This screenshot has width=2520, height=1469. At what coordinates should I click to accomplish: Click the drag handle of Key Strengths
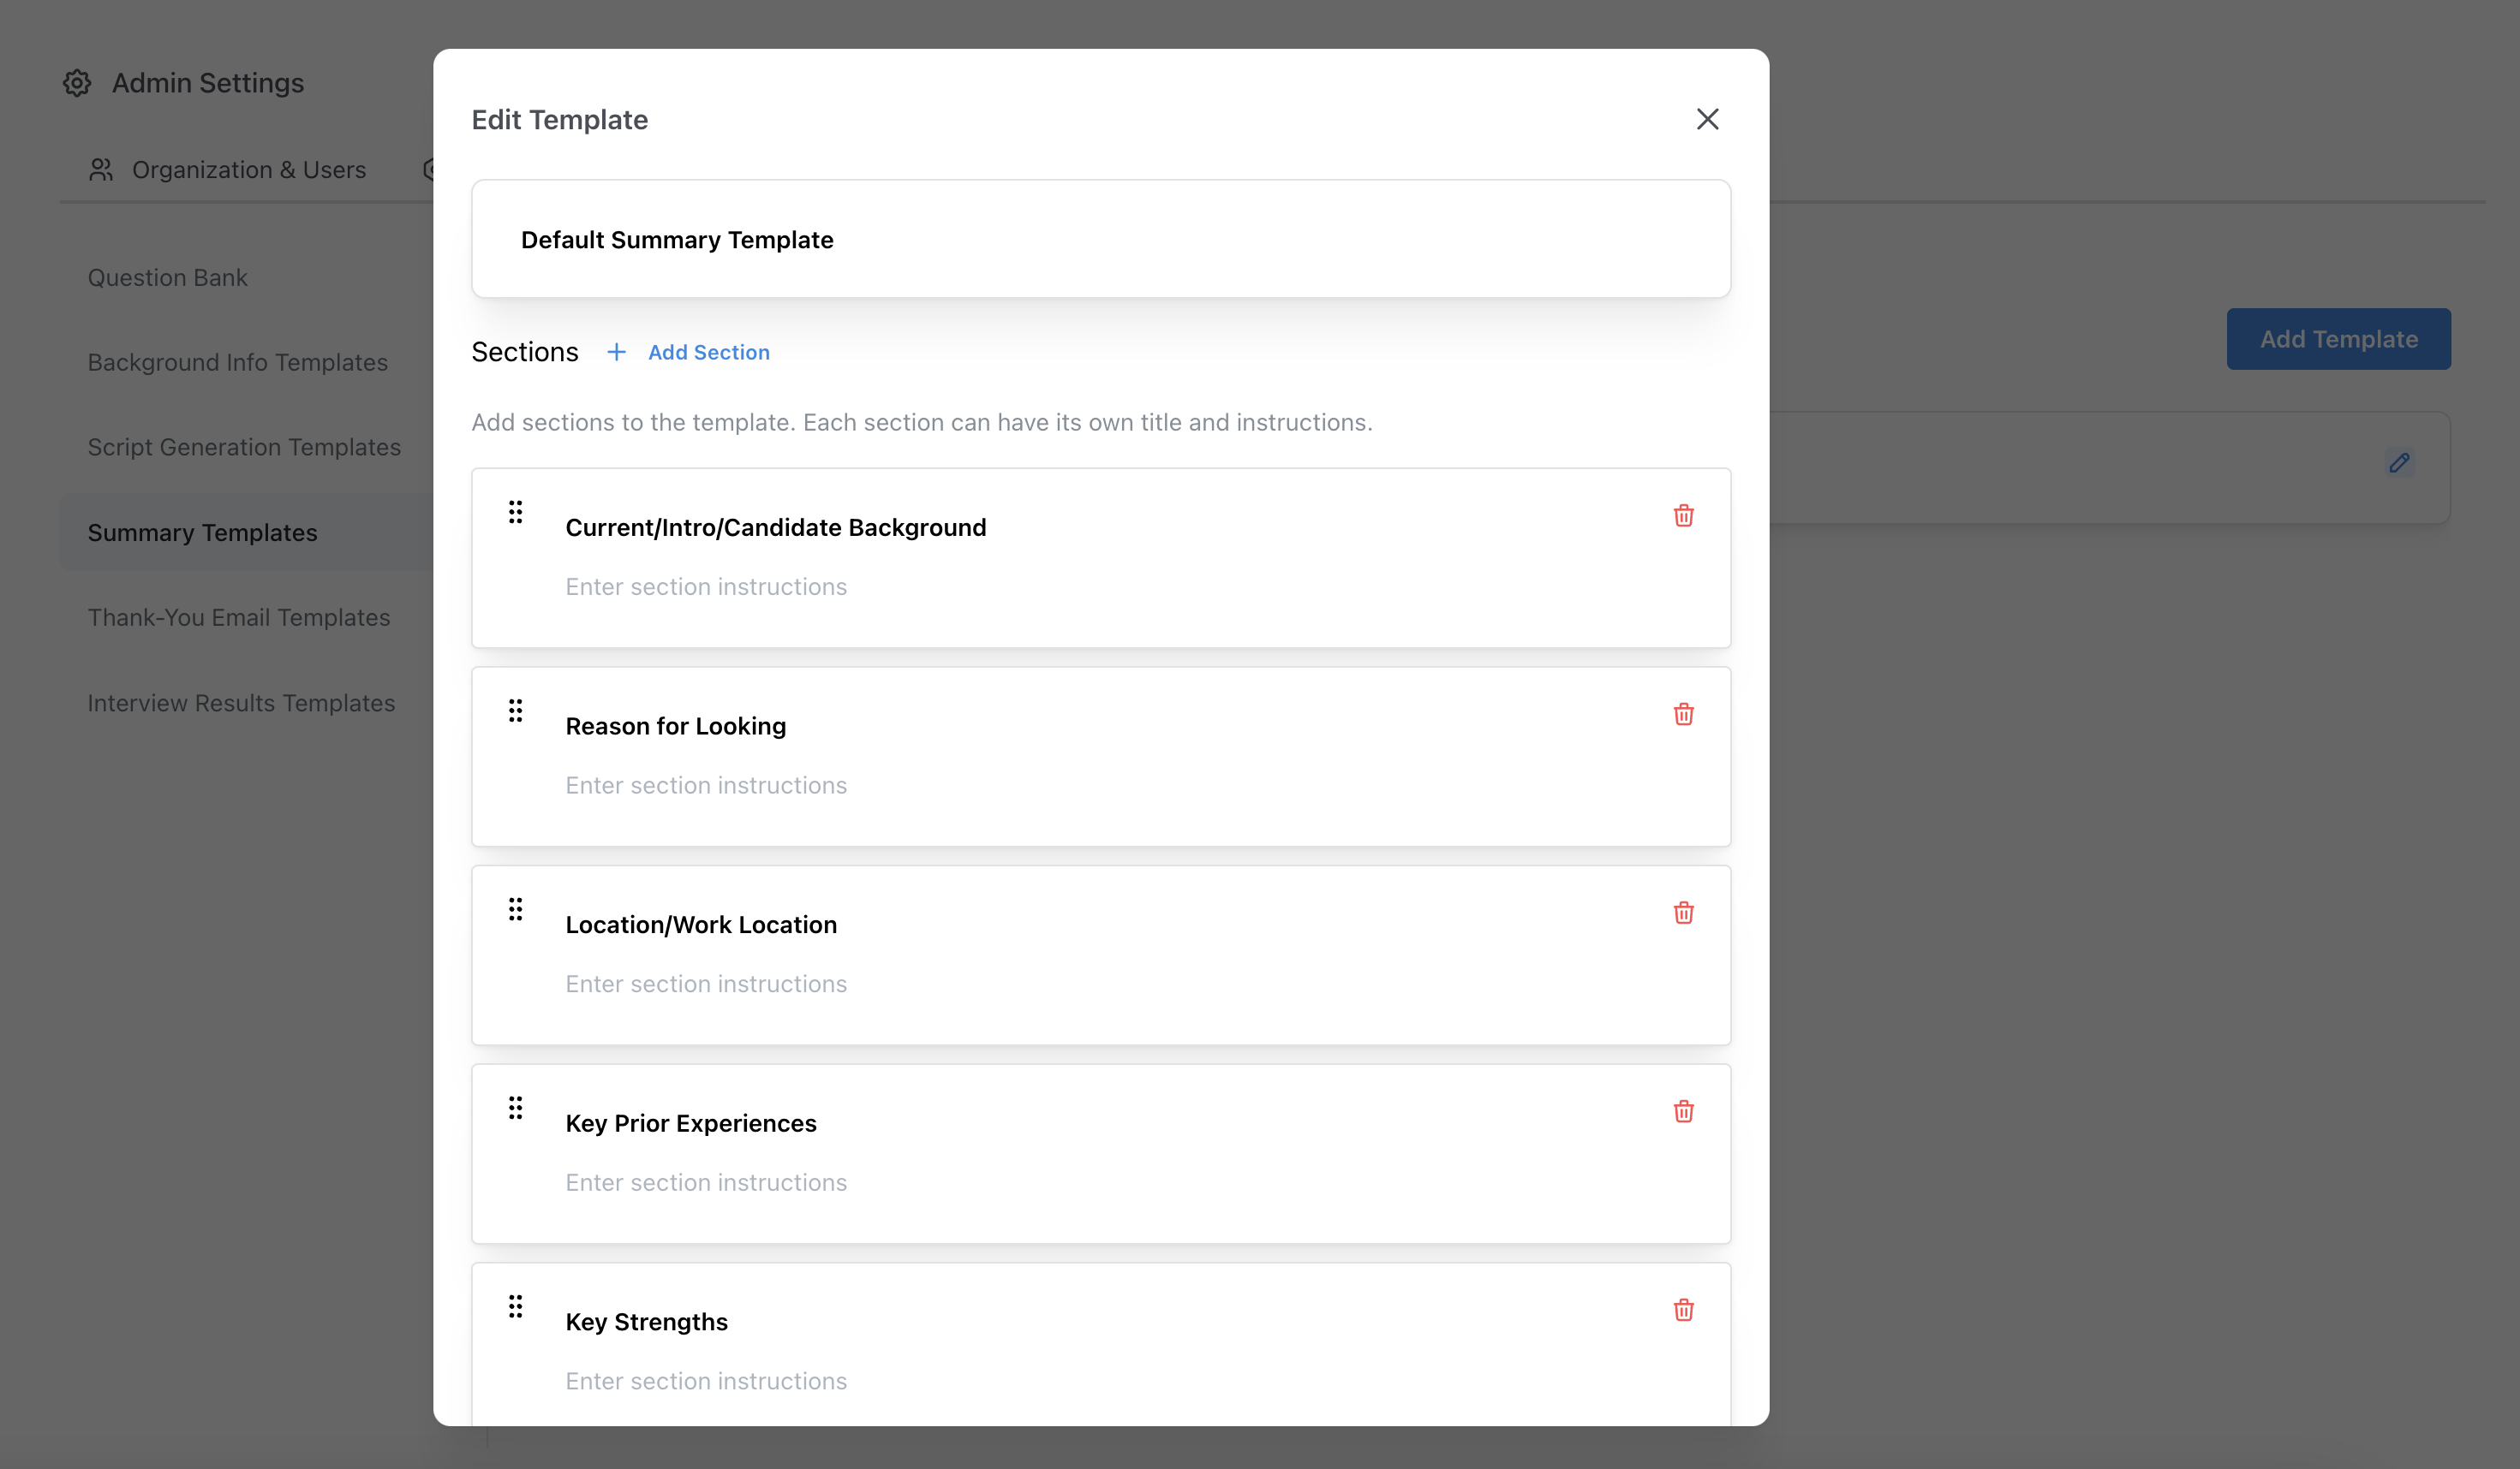point(516,1306)
